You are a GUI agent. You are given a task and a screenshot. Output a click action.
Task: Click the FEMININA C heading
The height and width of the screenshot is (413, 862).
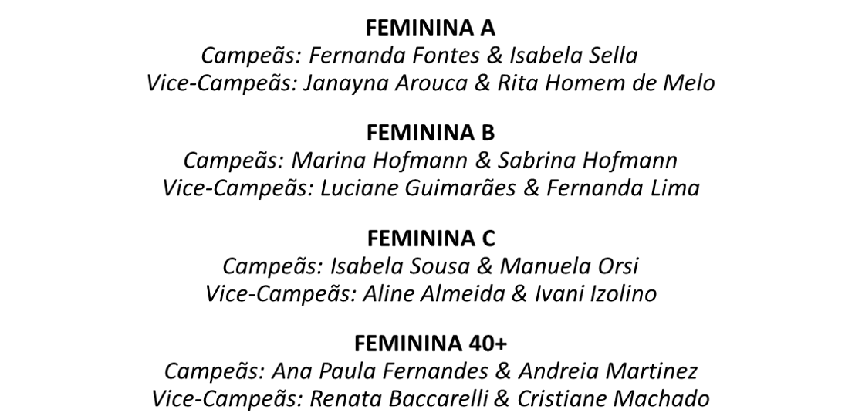[431, 238]
